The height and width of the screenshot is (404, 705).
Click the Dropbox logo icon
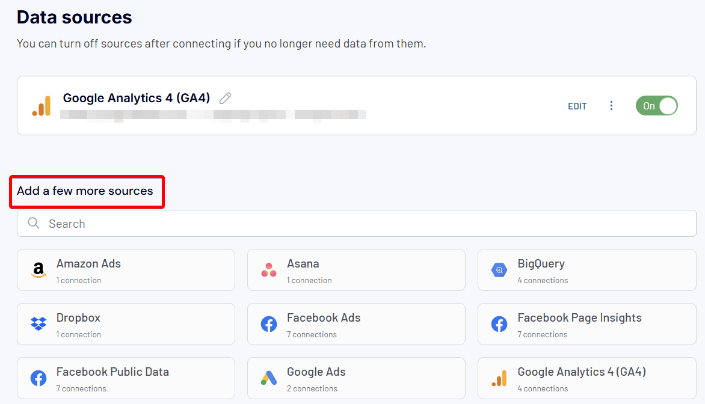coord(38,325)
